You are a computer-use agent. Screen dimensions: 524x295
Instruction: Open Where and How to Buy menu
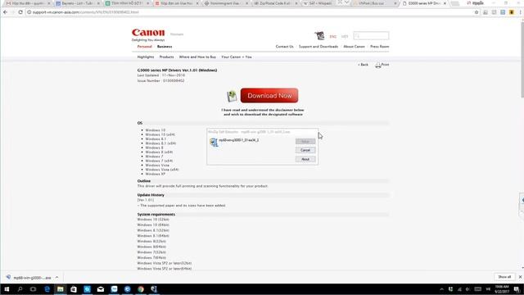tap(197, 57)
